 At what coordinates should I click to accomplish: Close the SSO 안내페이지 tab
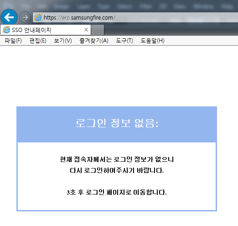pos(86,30)
